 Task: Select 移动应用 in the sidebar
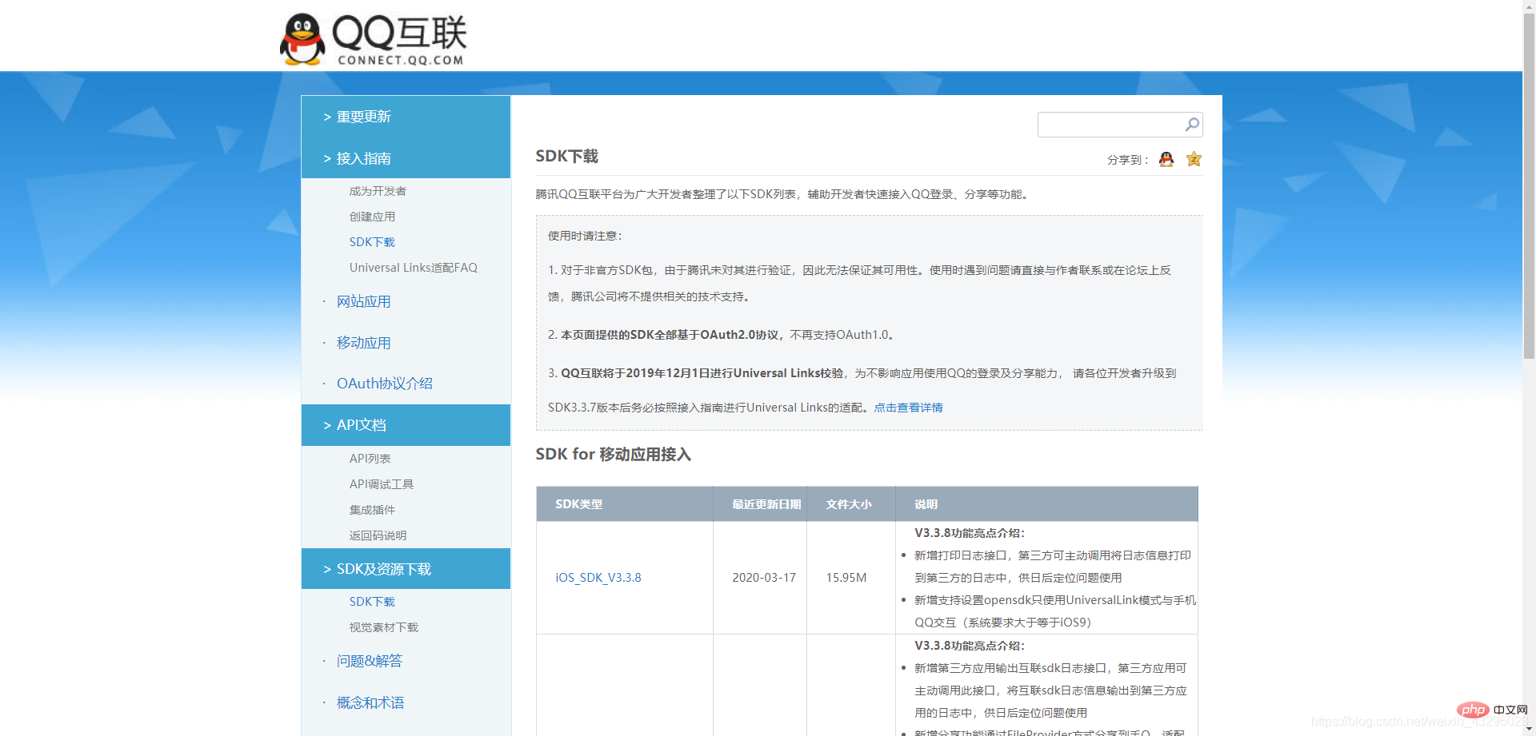click(x=364, y=342)
